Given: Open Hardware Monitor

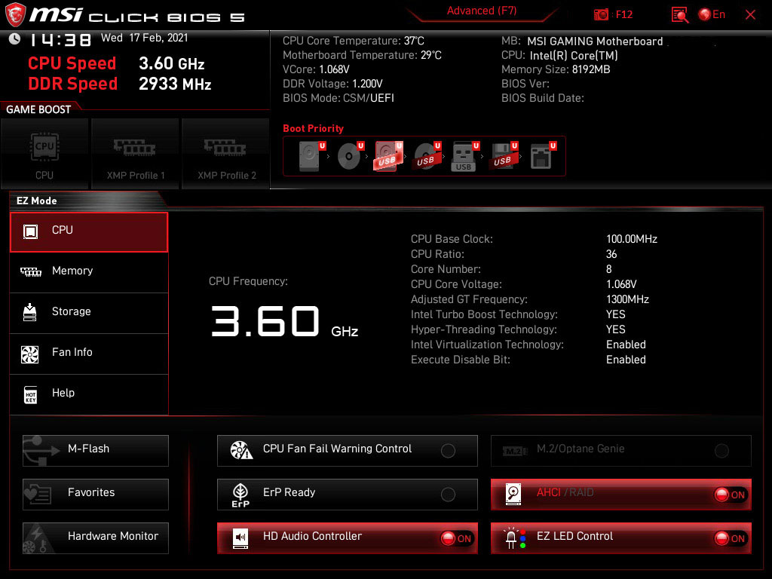Looking at the screenshot, I should pos(96,538).
